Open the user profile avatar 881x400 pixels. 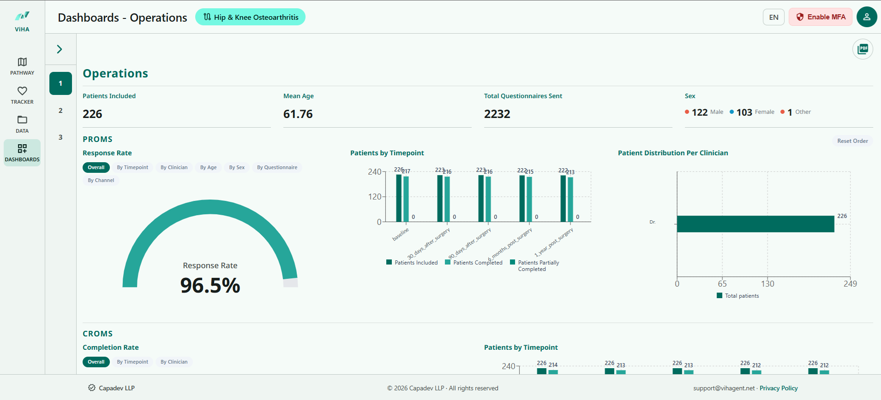867,17
